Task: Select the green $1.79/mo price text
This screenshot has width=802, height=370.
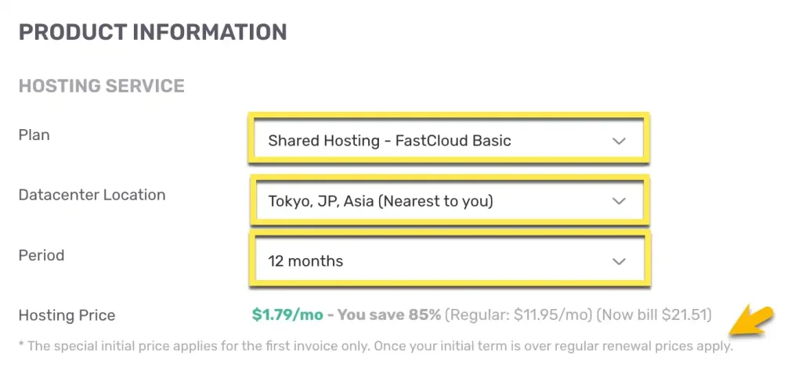Action: [x=287, y=314]
